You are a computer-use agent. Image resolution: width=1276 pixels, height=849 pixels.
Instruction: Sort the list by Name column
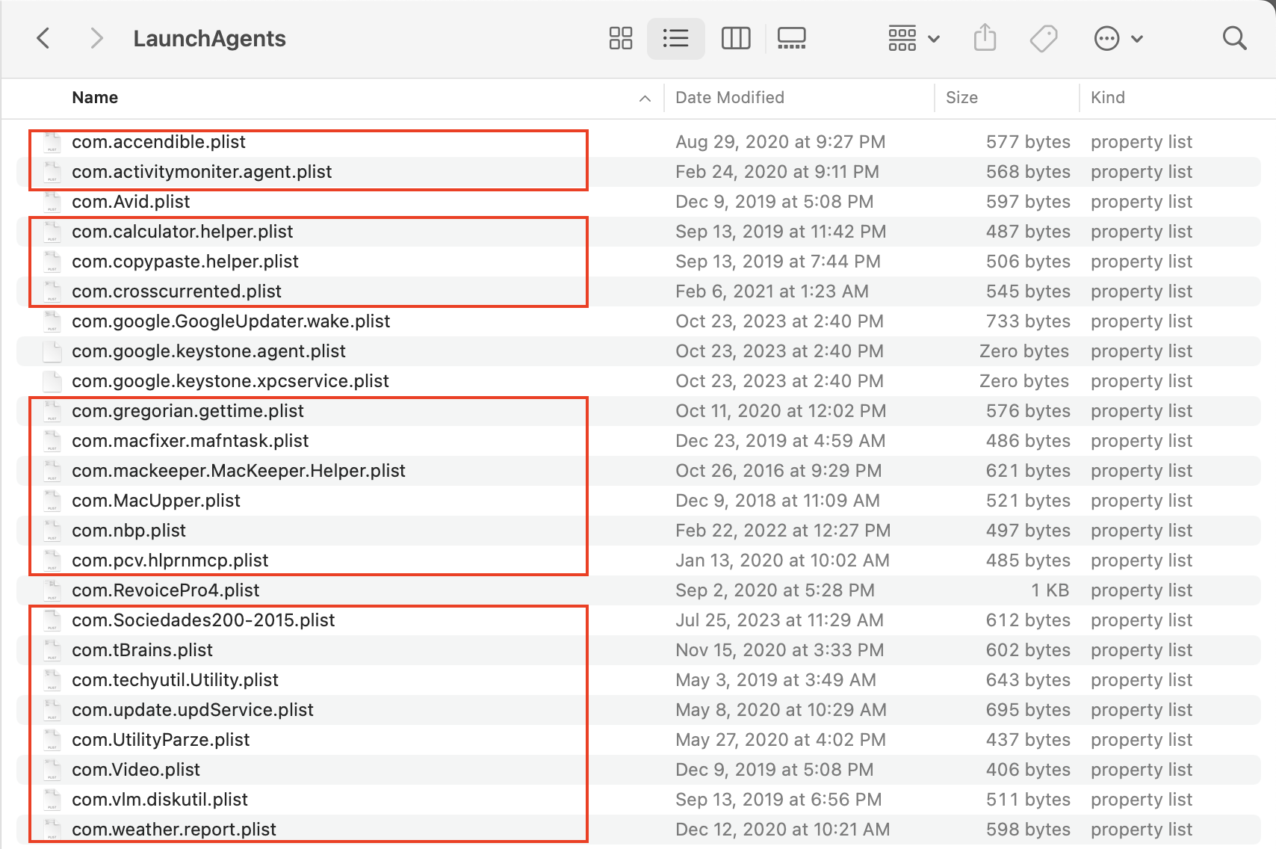point(95,98)
